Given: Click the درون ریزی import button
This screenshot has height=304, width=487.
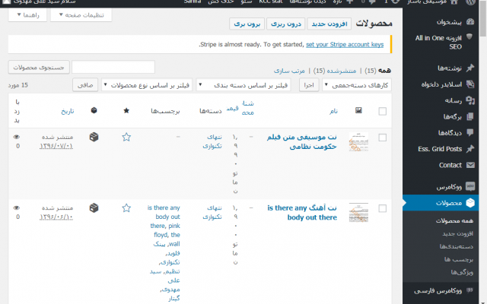Looking at the screenshot, I should (x=286, y=24).
